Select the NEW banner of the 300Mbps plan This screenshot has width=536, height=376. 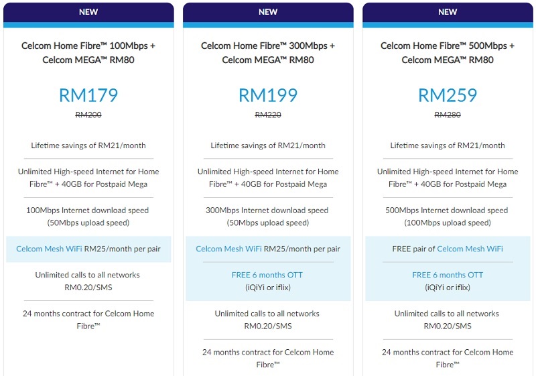(x=268, y=12)
